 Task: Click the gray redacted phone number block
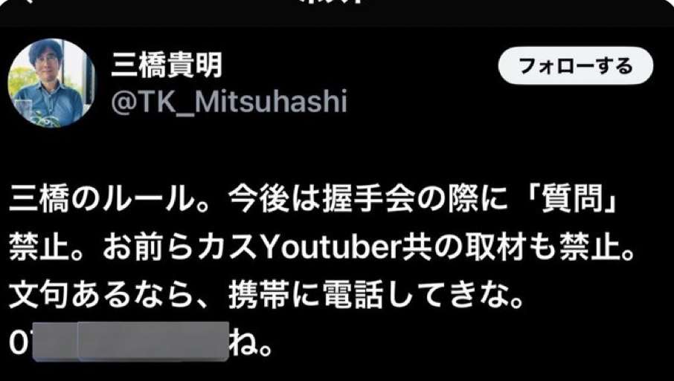click(x=131, y=341)
